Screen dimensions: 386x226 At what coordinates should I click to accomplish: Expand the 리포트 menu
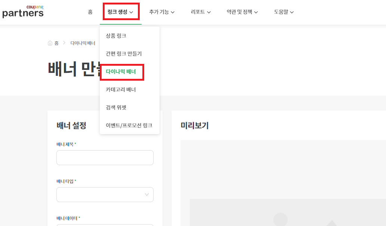coord(201,12)
